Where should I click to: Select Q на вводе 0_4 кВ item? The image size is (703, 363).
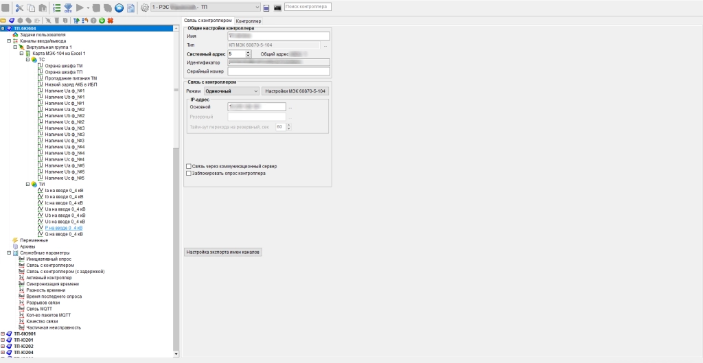click(x=64, y=235)
